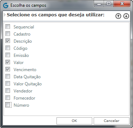Click the move up arrow icon
Viewport: 133px width, 128px height.
pyautogui.click(x=118, y=16)
